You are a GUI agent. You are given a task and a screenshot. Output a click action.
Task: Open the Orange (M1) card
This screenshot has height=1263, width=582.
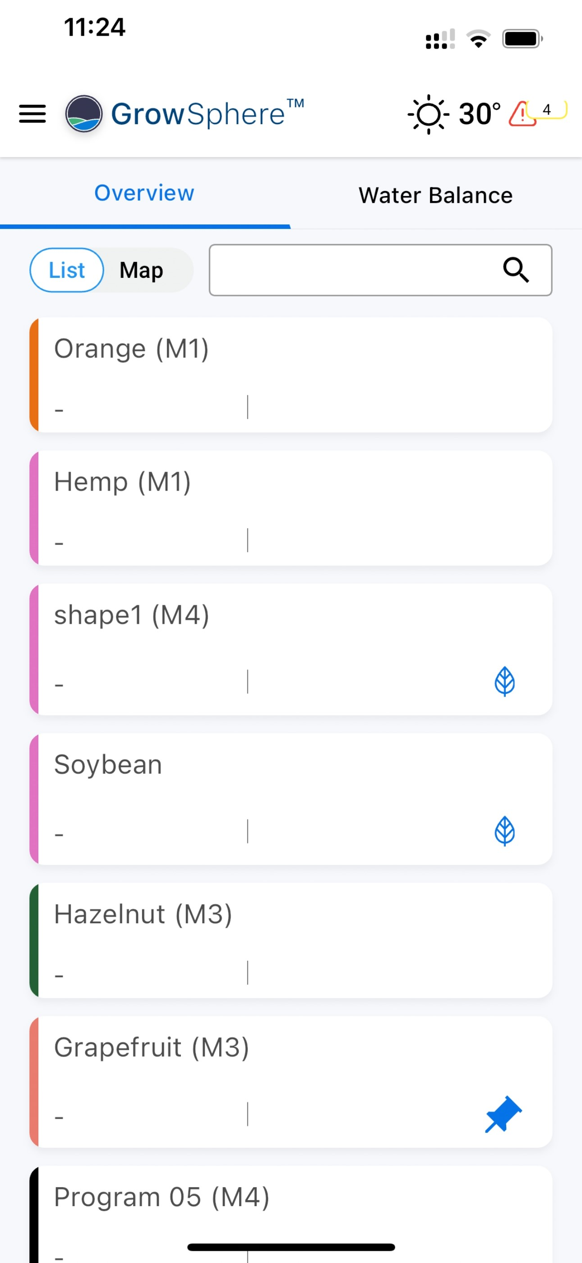(x=291, y=375)
